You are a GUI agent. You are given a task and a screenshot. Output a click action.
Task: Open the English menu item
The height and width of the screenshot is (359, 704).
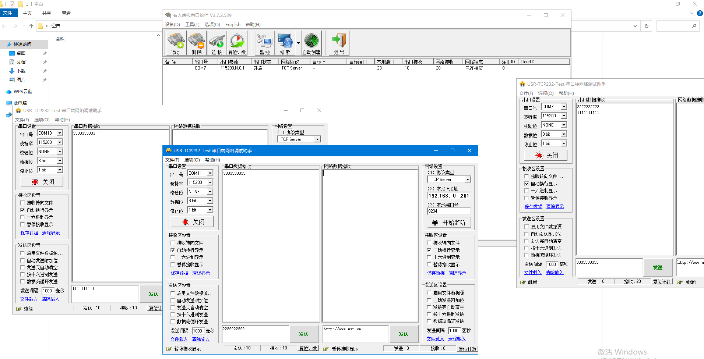coord(233,25)
